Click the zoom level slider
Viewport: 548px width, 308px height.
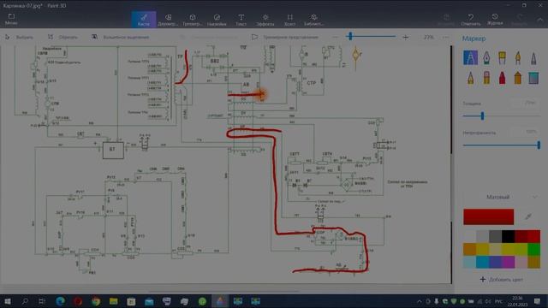point(371,36)
